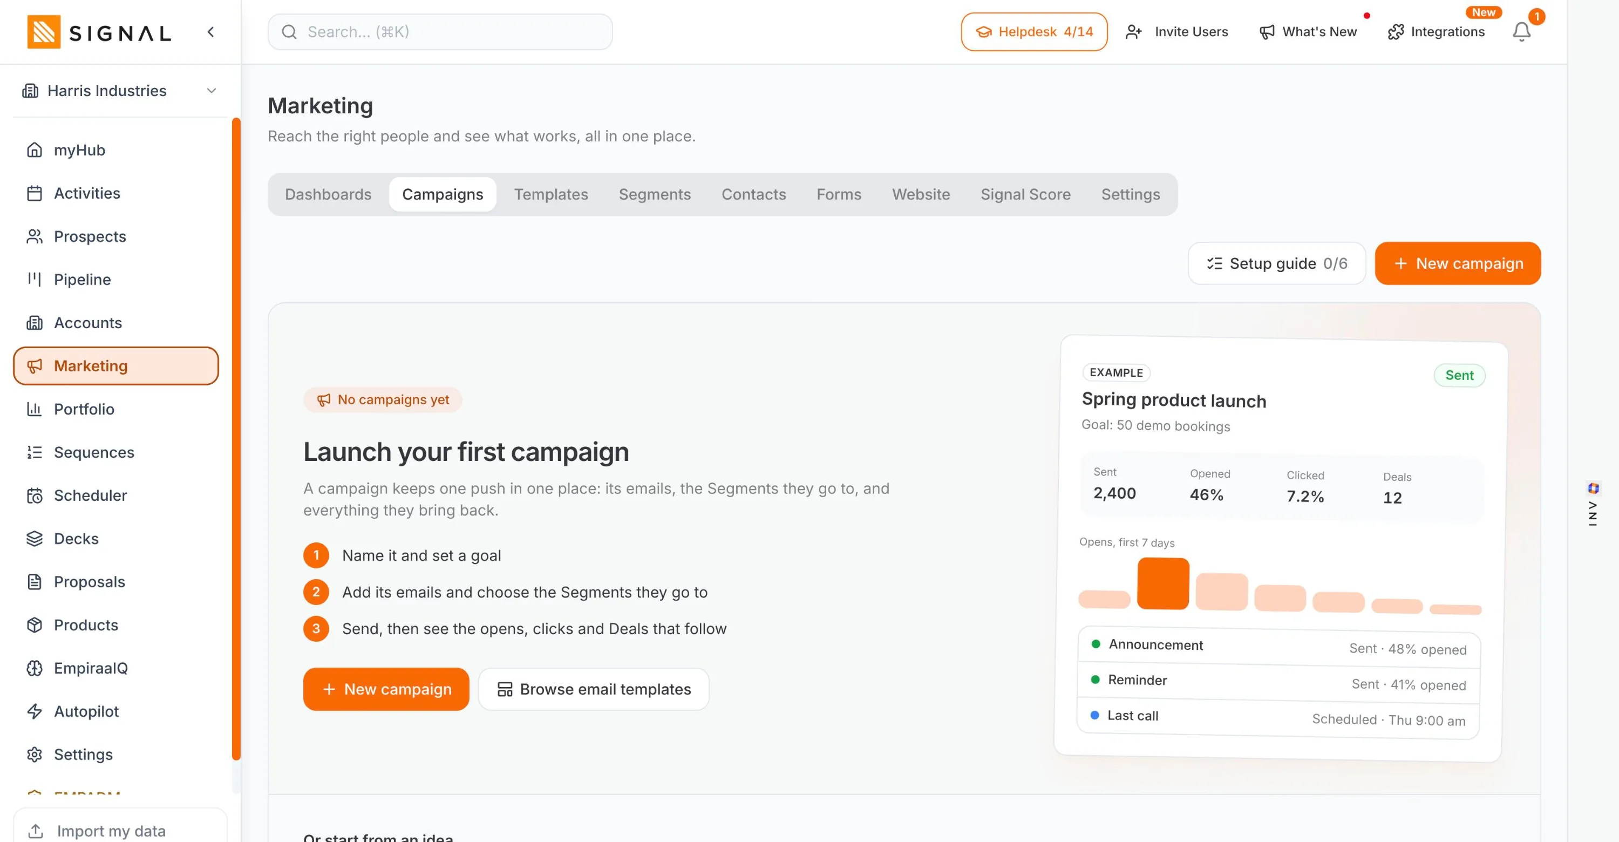The width and height of the screenshot is (1619, 842).
Task: Open the Prospects people icon
Action: point(35,236)
